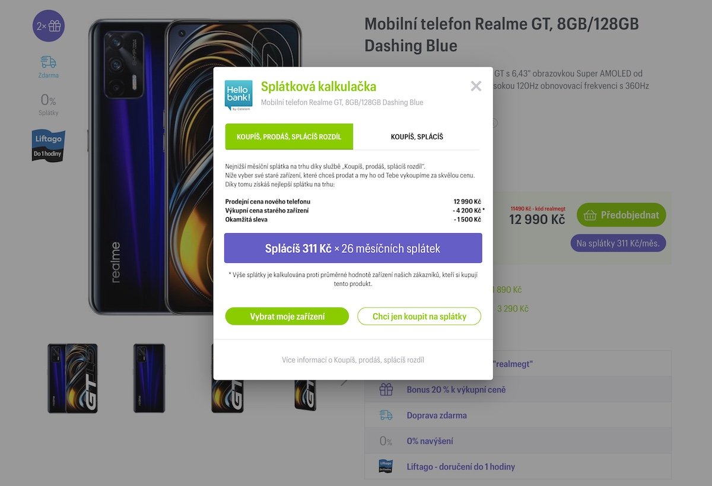712x486 pixels.
Task: Switch to the Koupíš, splácíš tab
Action: coord(417,136)
